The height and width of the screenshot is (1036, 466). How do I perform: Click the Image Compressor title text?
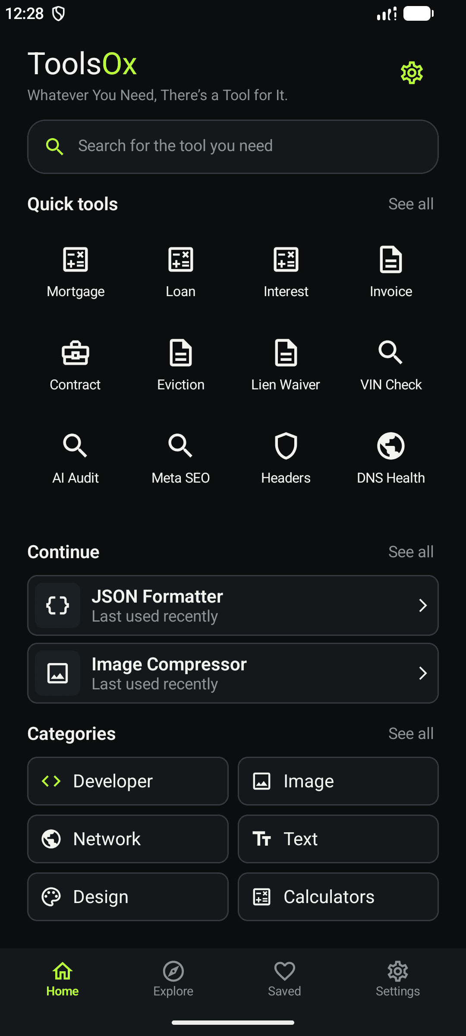point(169,664)
